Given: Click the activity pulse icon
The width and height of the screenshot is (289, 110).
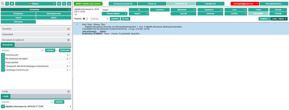Looking at the screenshot, I should [64, 4].
